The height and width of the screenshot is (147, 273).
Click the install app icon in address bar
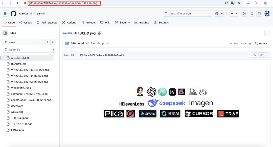tap(227, 3)
